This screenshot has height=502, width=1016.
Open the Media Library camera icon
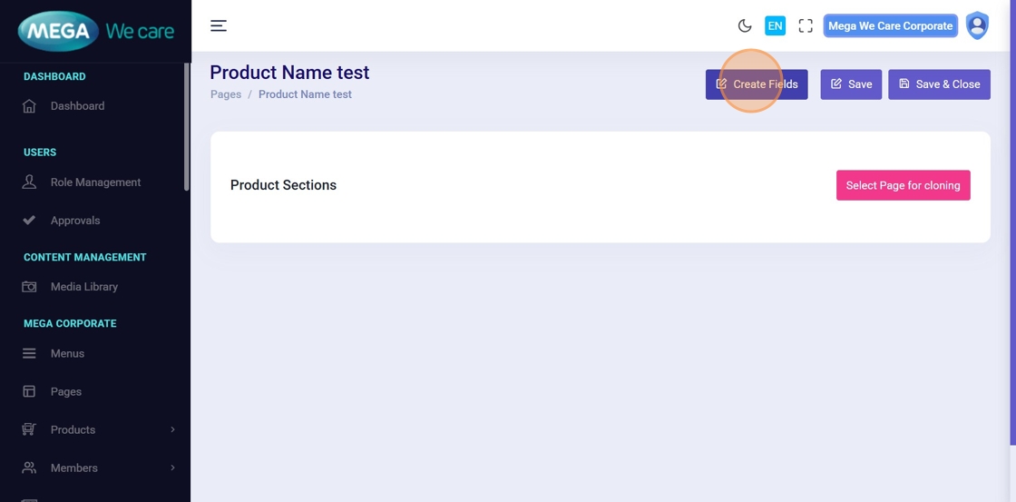point(29,287)
